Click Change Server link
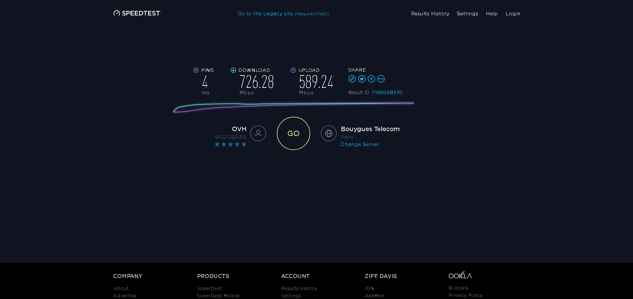 tap(360, 144)
